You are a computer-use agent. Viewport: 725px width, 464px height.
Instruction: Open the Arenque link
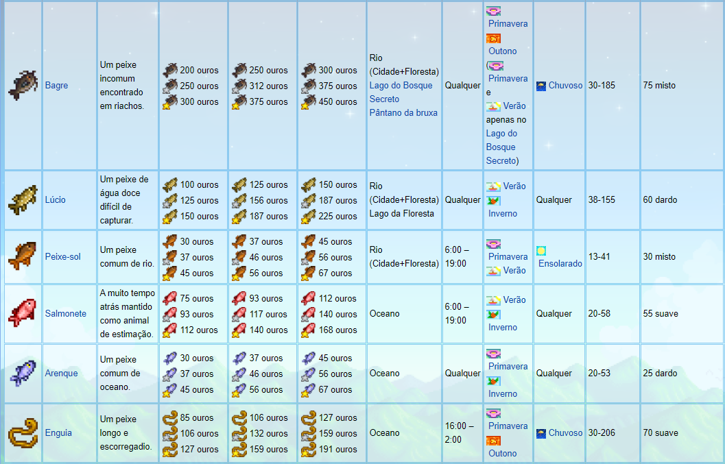point(61,373)
